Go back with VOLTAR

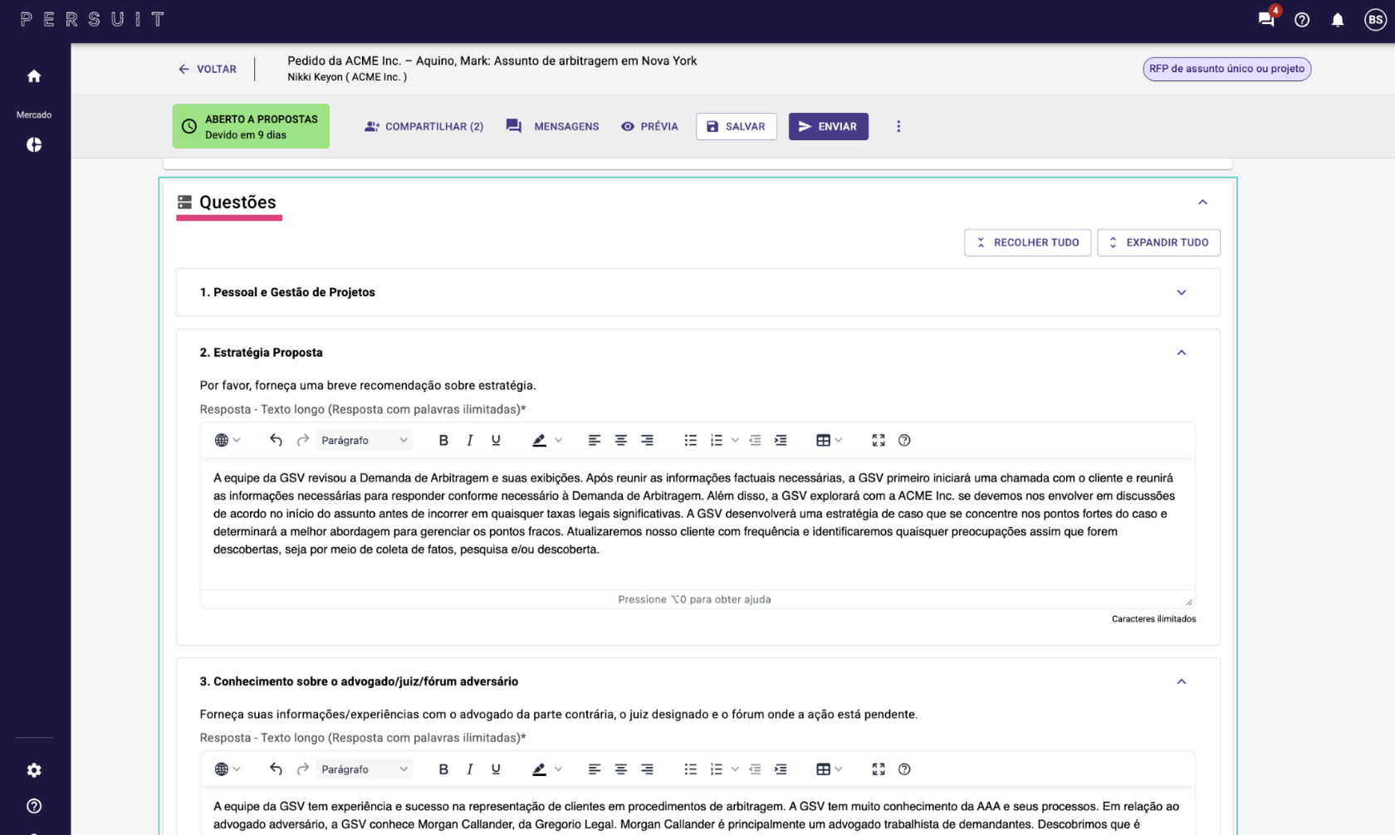(x=208, y=69)
